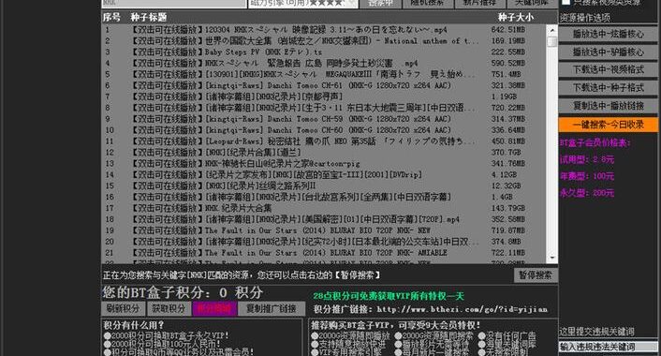The height and width of the screenshot is (356, 661).
Task: Click the 642.51MB size cell
Action: click(508, 30)
